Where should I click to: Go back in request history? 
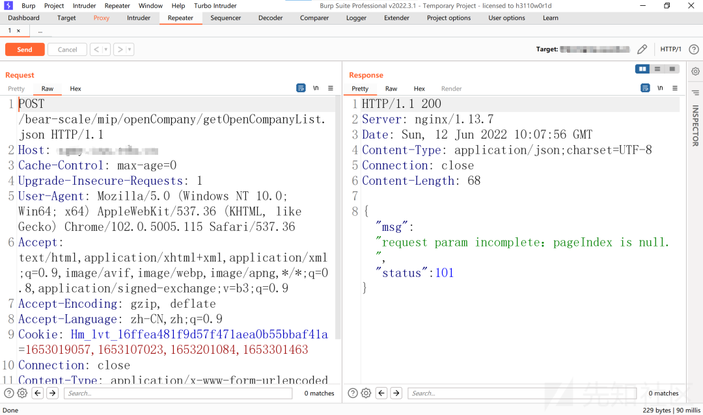tap(96, 49)
